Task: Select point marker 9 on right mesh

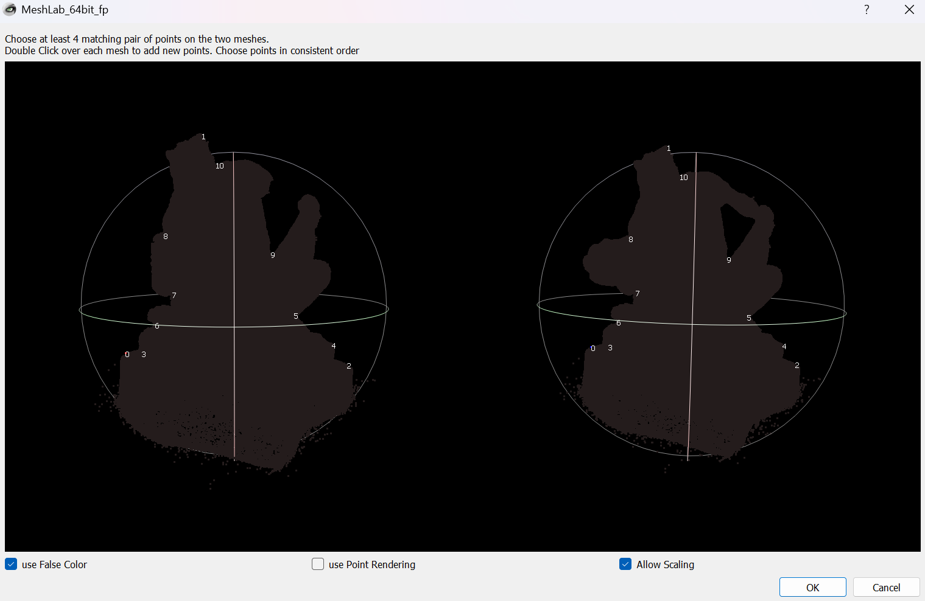Action: click(x=729, y=260)
